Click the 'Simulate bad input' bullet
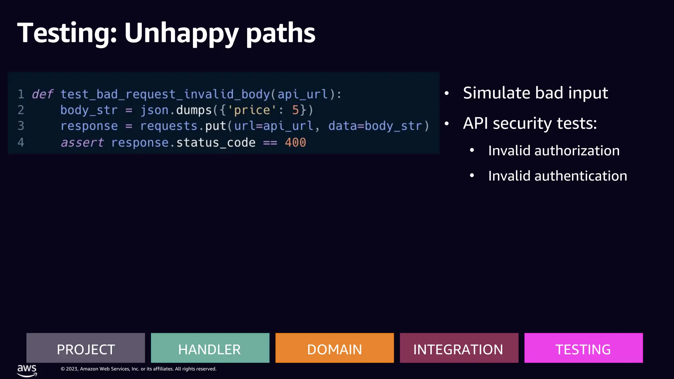Viewport: 674px width, 379px height. point(535,93)
